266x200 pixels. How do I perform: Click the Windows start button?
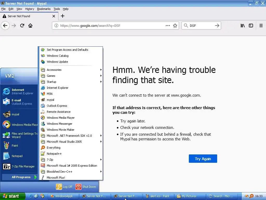(x=12, y=196)
